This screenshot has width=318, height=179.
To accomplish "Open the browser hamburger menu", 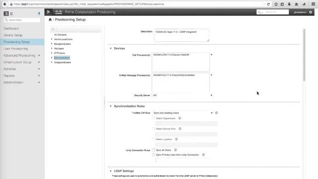I will pyautogui.click(x=313, y=4).
